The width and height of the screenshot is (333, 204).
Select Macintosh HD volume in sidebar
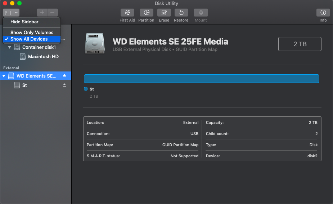pyautogui.click(x=43, y=56)
